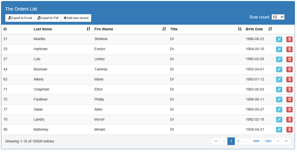Click Export to Pdf button
Screen dimensions: 297x152
pos(48,18)
